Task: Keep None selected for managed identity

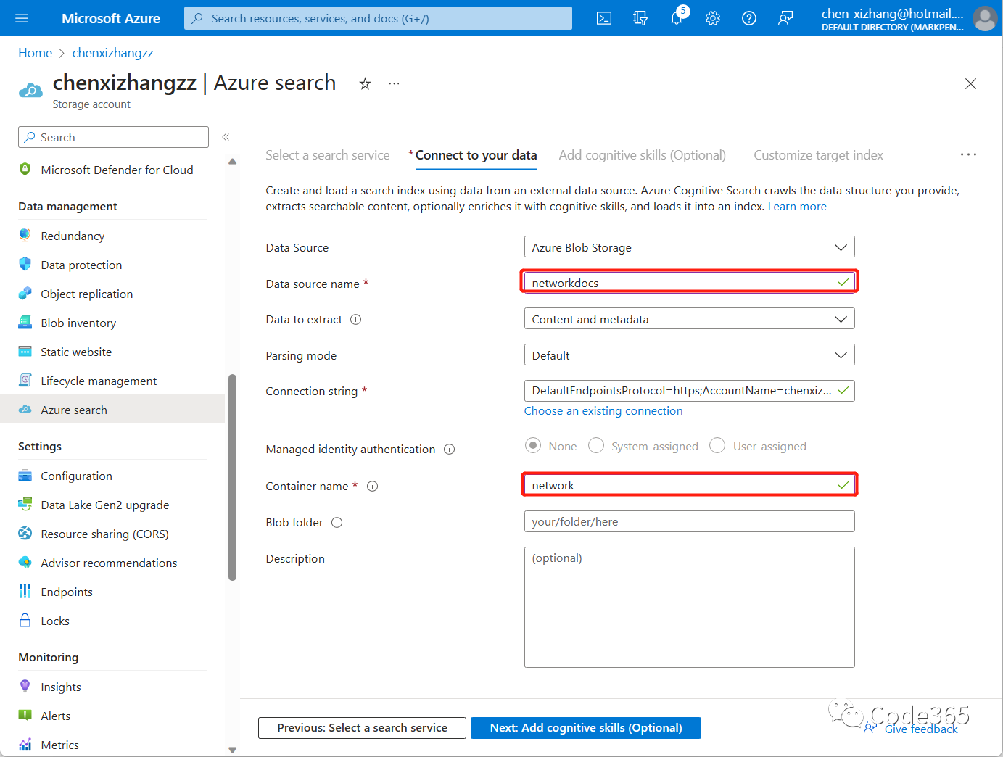Action: pos(533,445)
